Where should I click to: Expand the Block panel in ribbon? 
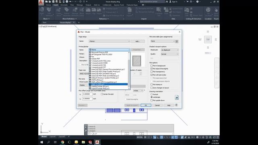46,19
